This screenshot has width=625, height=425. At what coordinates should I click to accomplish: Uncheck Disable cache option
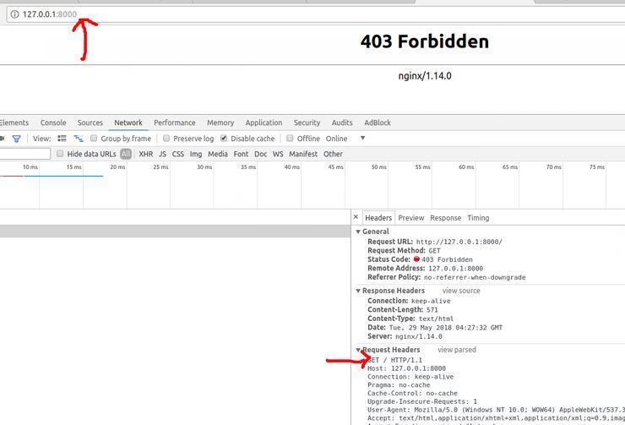(x=224, y=139)
